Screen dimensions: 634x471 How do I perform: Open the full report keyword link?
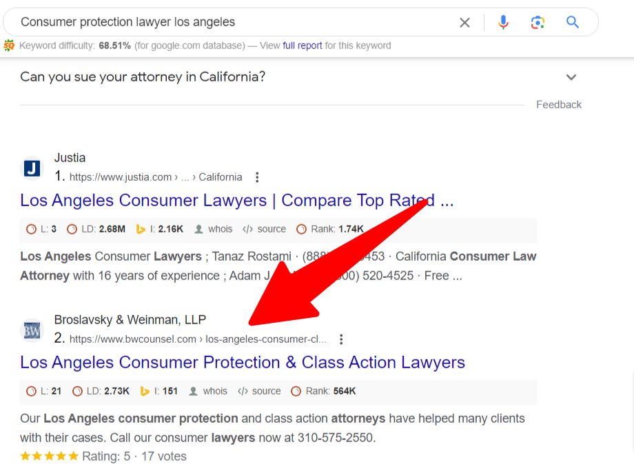click(x=302, y=46)
